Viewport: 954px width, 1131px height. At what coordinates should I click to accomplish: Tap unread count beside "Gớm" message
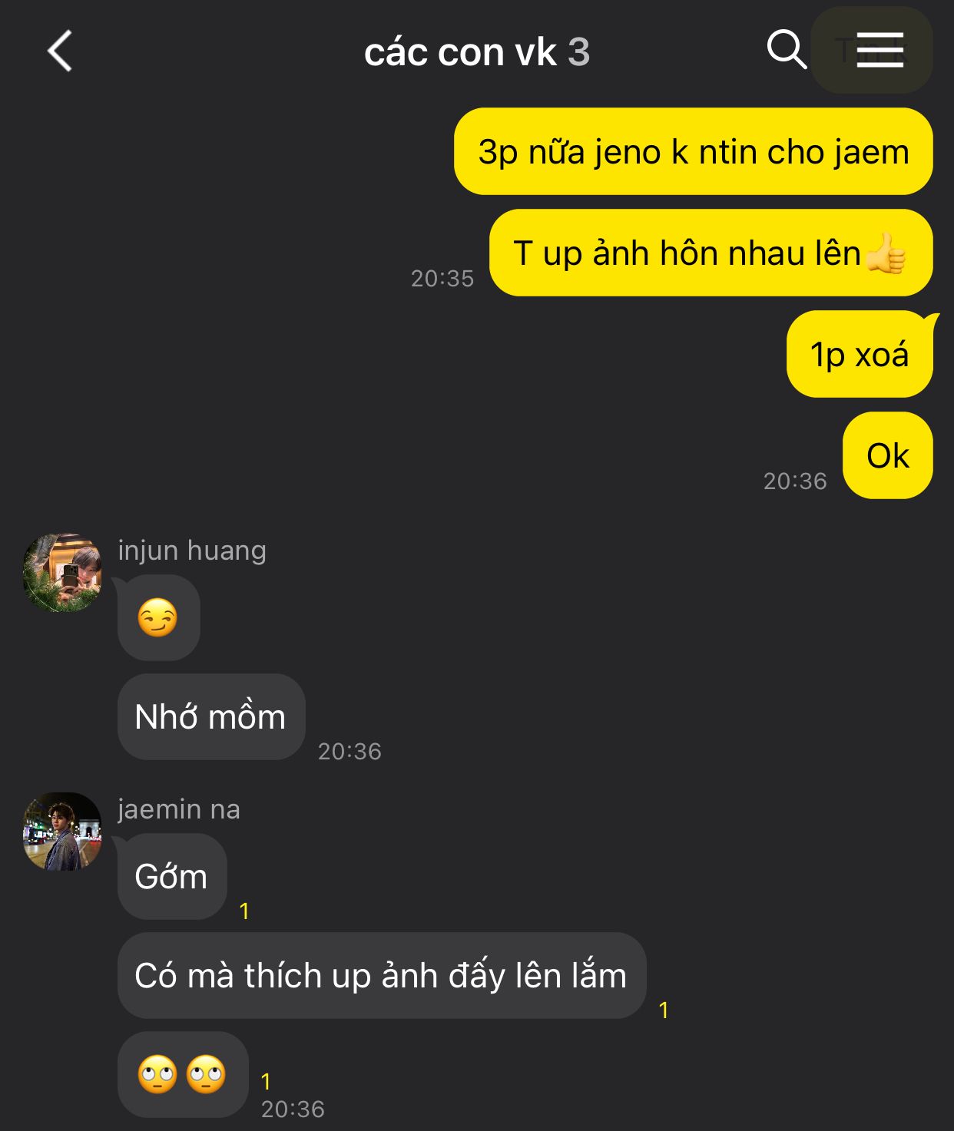tap(244, 911)
